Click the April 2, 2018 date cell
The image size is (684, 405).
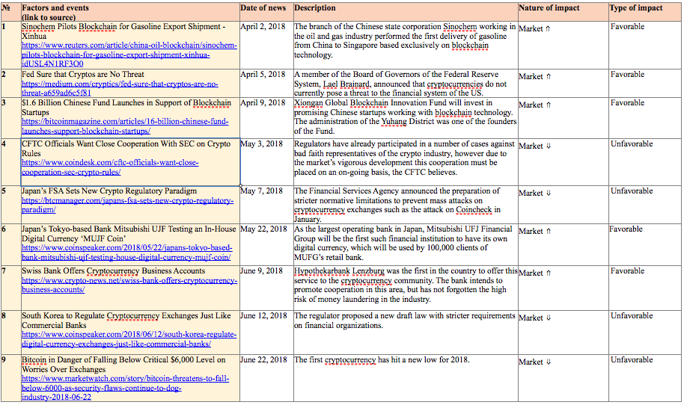pos(266,46)
